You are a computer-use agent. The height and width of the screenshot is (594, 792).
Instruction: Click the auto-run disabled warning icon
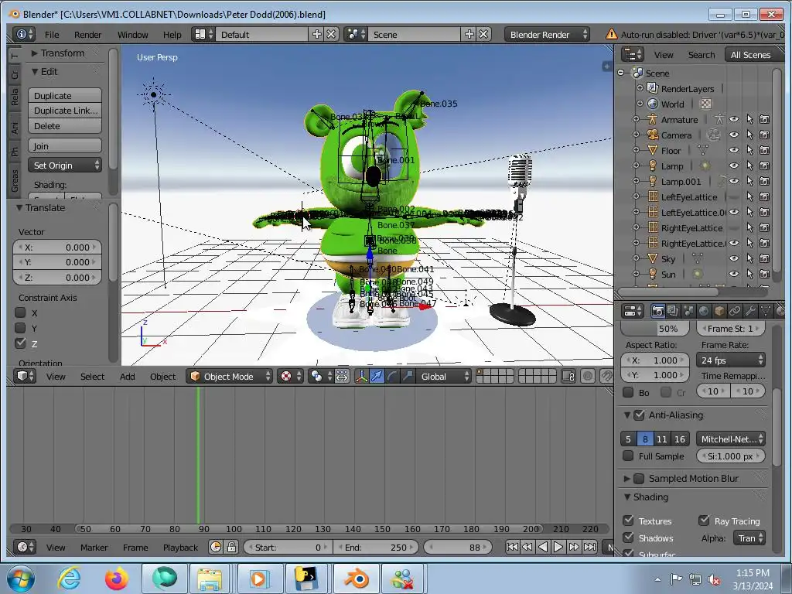[x=611, y=34]
